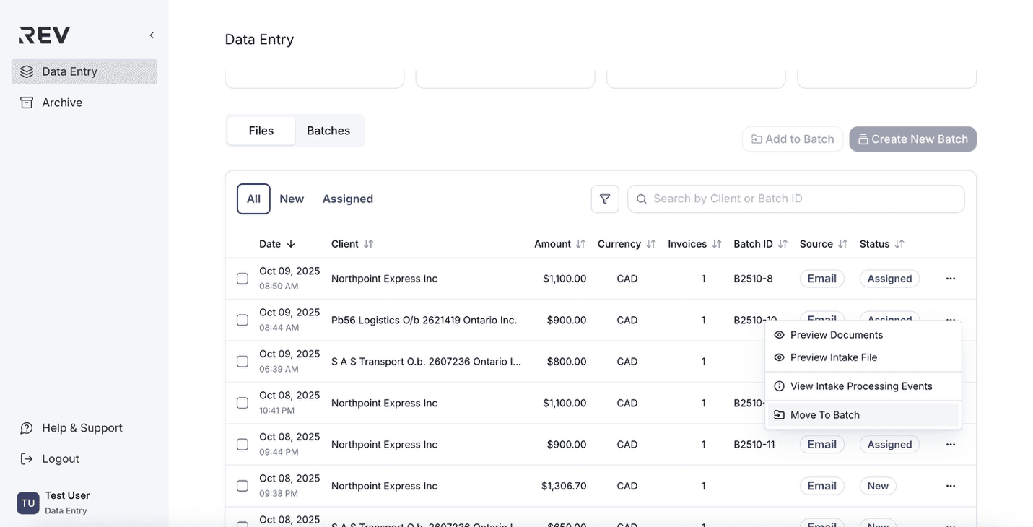Click Create New Batch button
The height and width of the screenshot is (527, 1033).
(x=912, y=139)
